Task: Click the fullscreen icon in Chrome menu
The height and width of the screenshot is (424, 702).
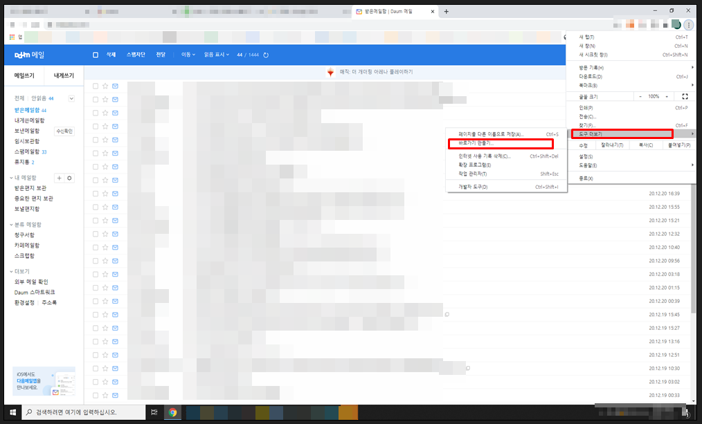Action: [x=685, y=96]
